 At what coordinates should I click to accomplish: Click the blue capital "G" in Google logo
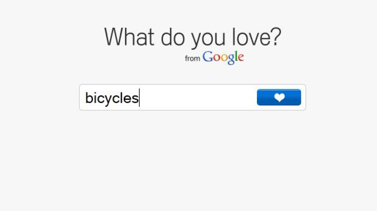[208, 57]
